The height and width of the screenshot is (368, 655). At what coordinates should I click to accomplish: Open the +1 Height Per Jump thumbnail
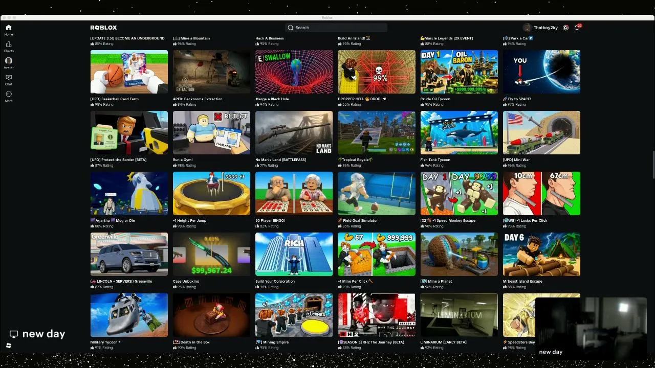pyautogui.click(x=211, y=193)
